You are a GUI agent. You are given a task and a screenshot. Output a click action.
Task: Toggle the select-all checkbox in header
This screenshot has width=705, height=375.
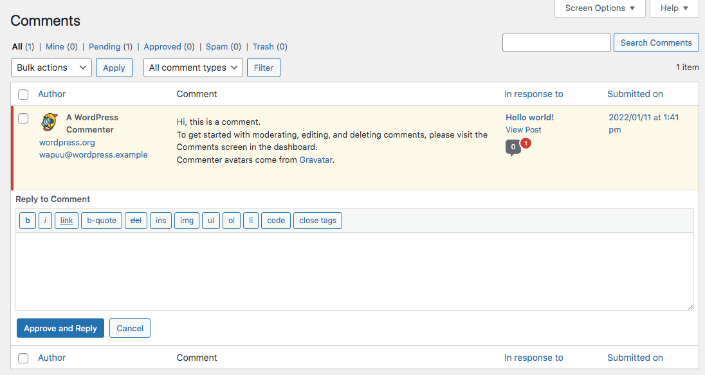[23, 95]
